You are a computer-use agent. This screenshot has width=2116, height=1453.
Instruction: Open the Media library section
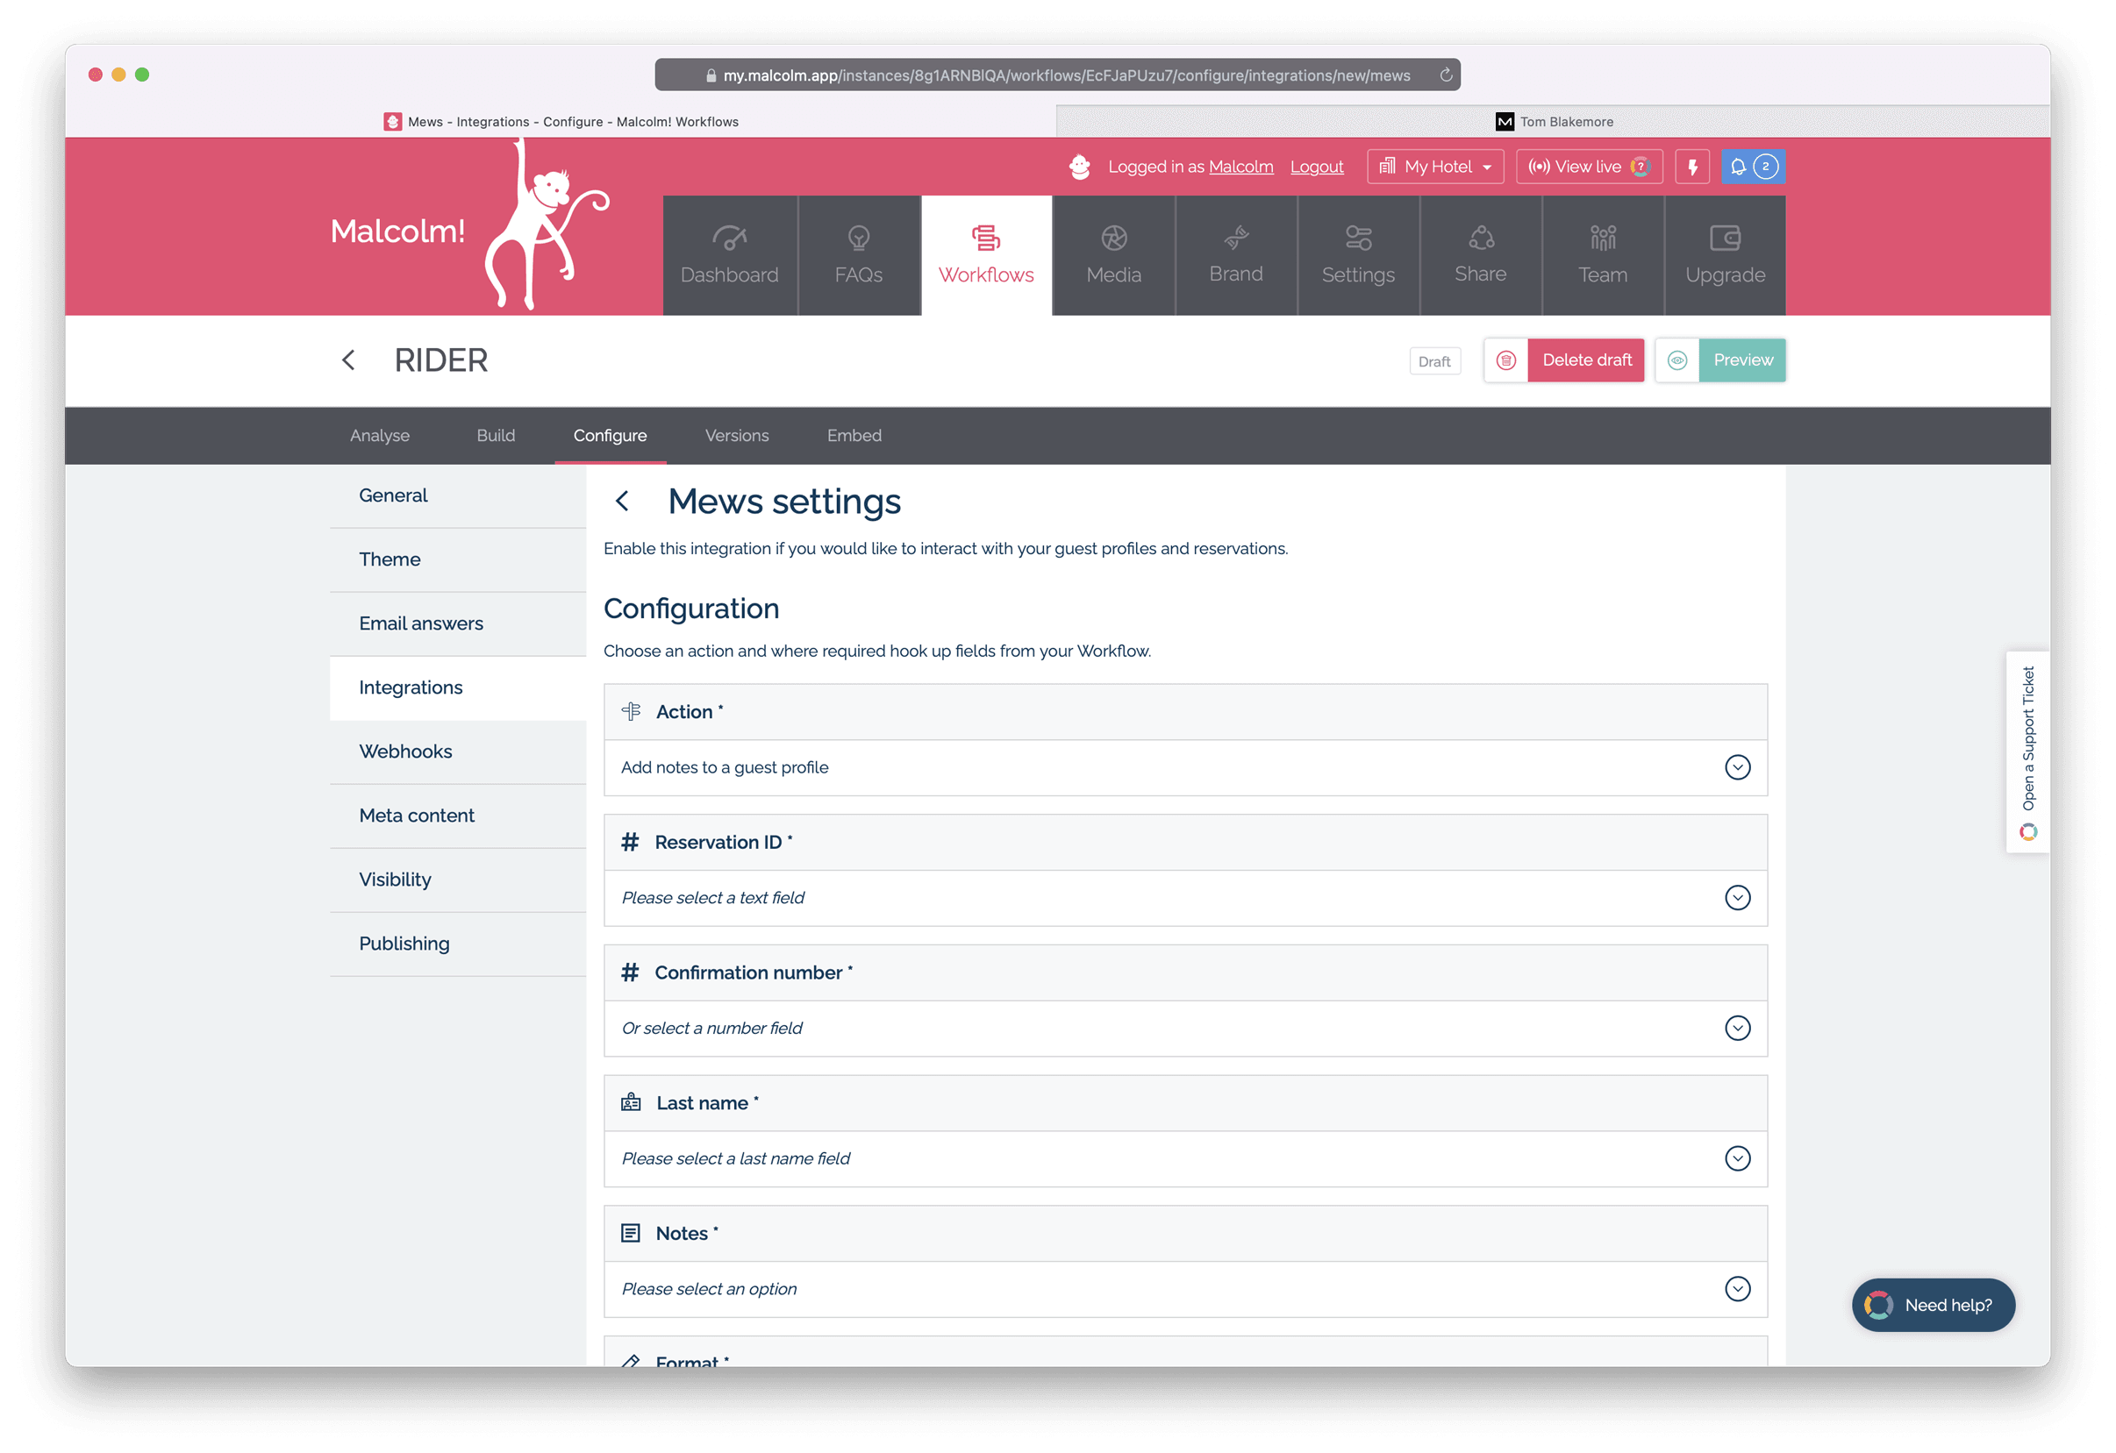(x=1113, y=256)
